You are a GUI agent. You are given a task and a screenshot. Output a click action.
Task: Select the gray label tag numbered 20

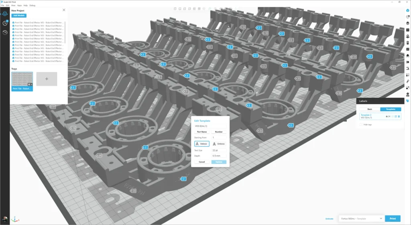click(339, 93)
